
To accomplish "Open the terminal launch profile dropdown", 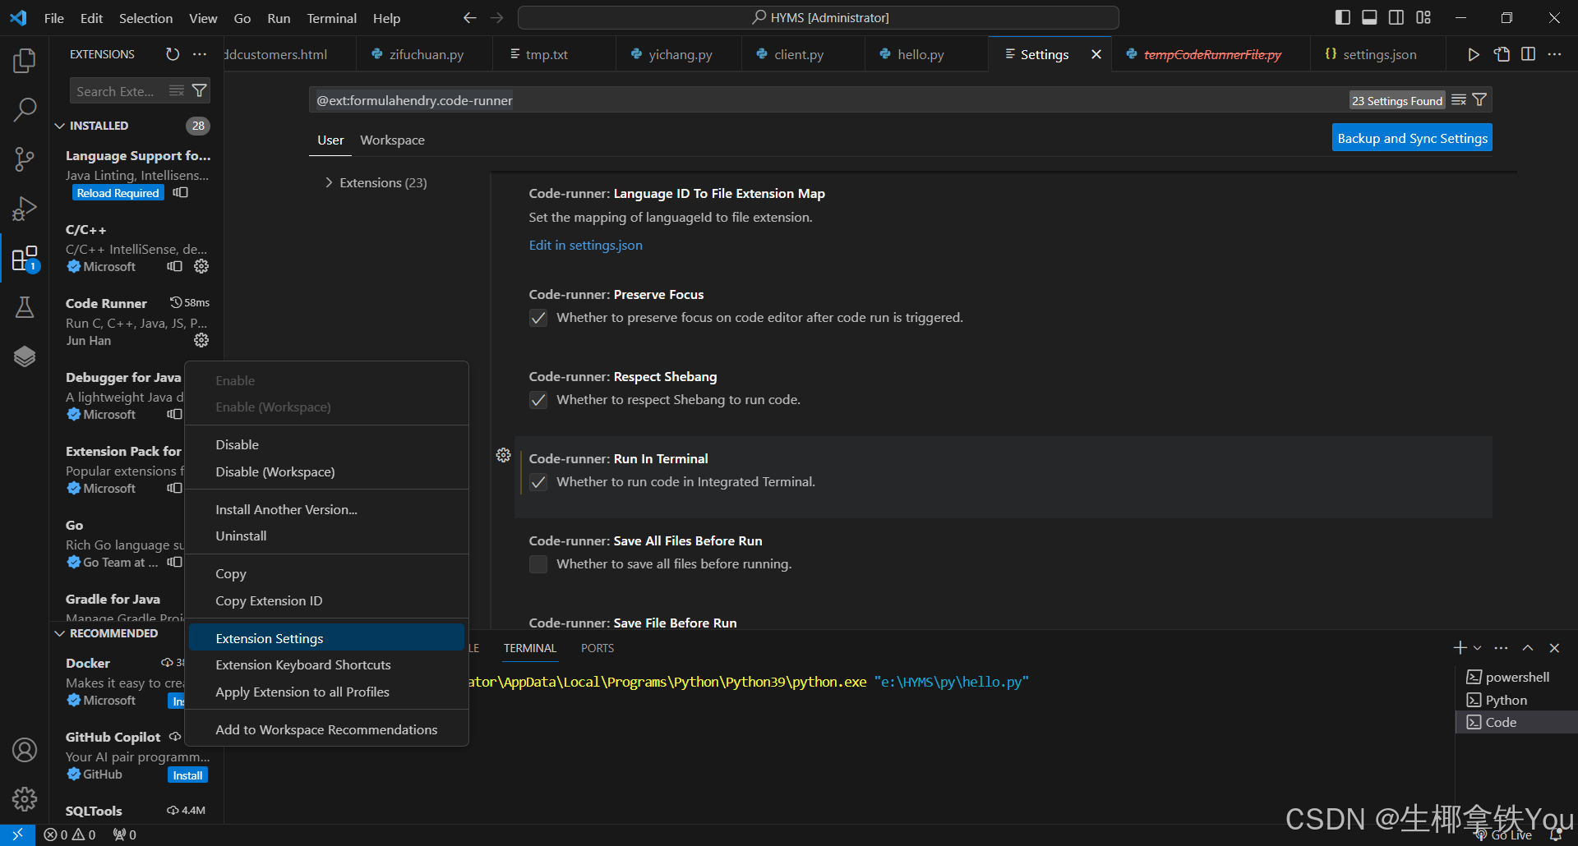I will (x=1477, y=647).
